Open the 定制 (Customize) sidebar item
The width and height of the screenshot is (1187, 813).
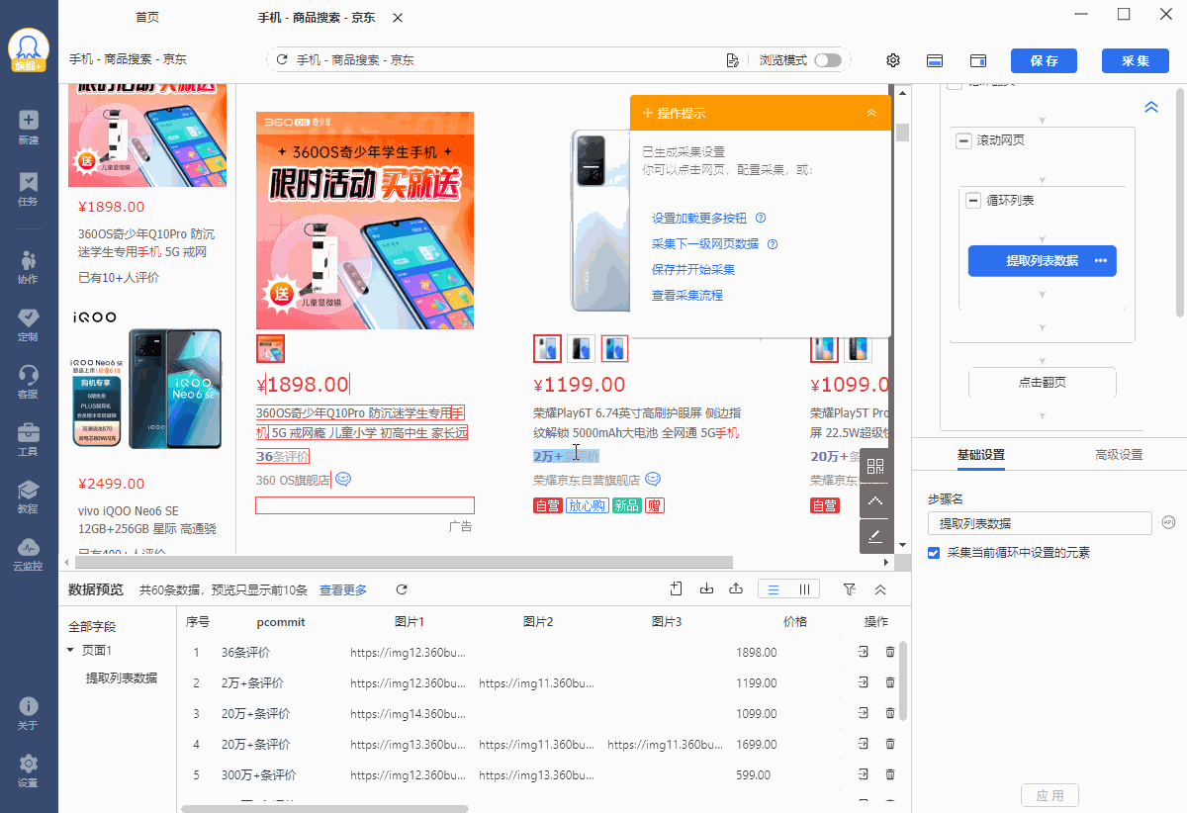(28, 324)
